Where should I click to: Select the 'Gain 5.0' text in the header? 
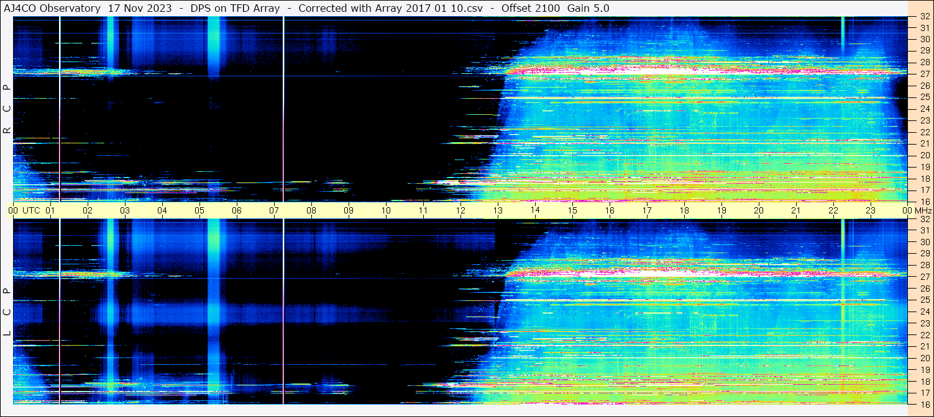pos(588,8)
